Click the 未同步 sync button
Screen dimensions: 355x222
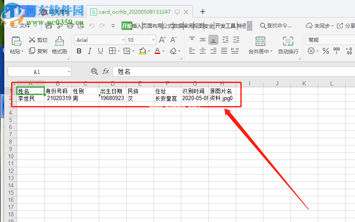click(x=318, y=26)
